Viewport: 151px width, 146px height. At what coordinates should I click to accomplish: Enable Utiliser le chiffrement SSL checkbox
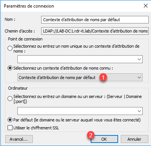[x=10, y=127]
